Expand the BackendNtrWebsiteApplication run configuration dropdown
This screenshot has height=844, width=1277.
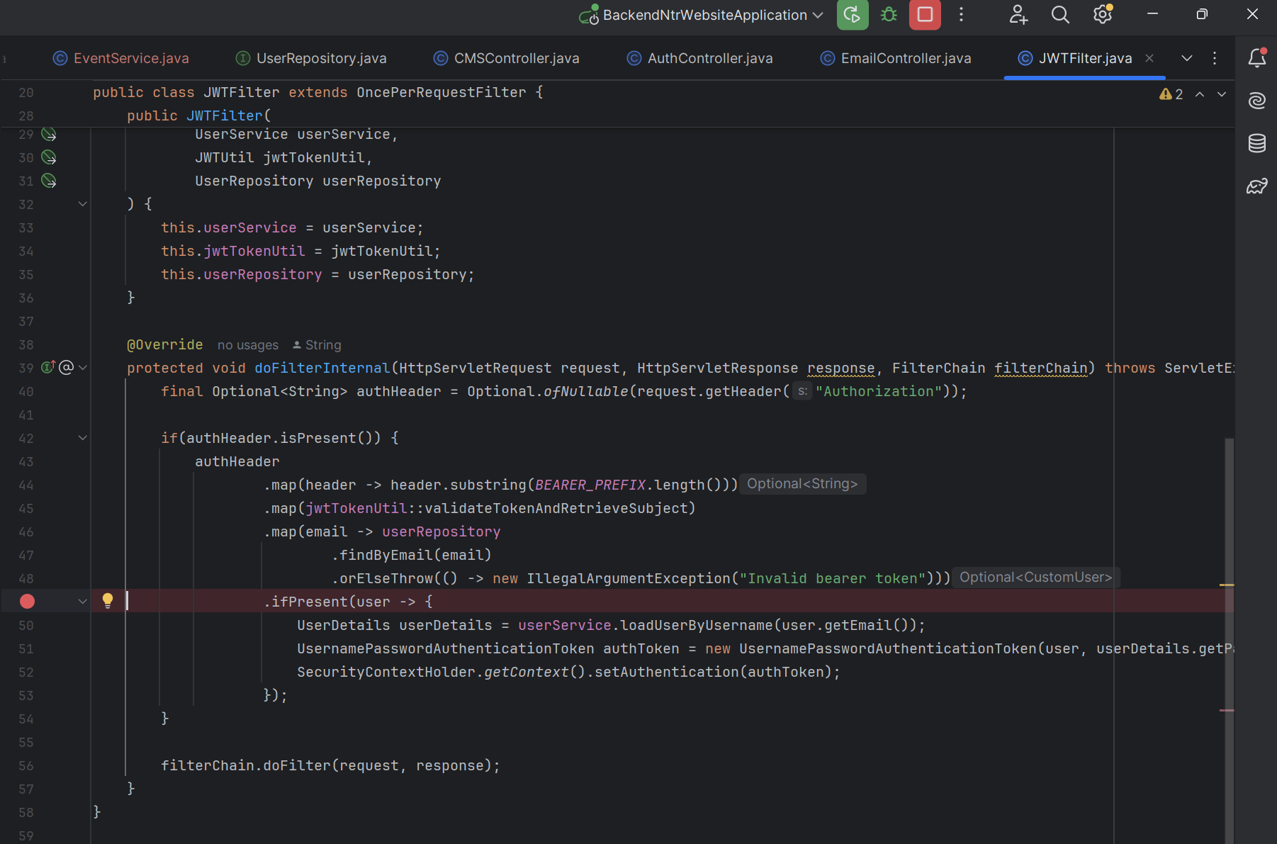(x=818, y=15)
